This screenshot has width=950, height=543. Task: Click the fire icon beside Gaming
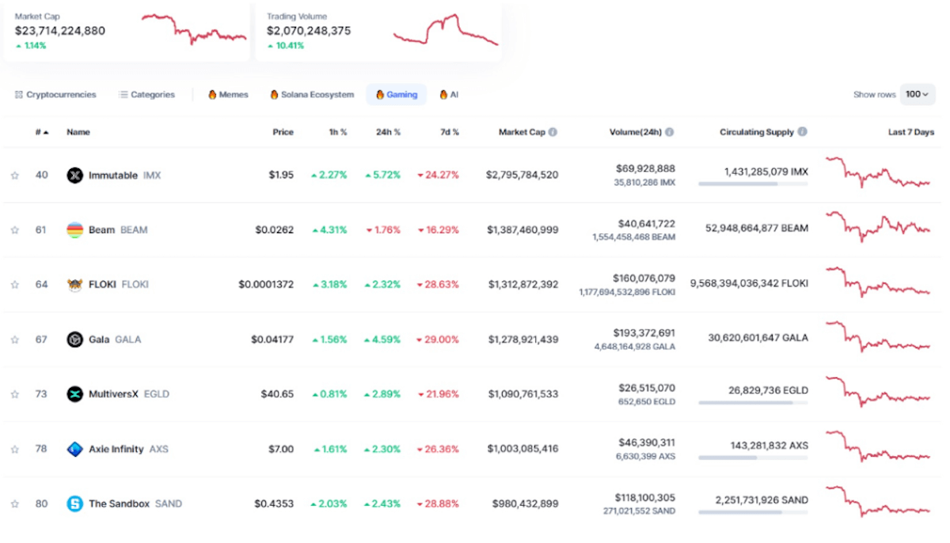[380, 95]
